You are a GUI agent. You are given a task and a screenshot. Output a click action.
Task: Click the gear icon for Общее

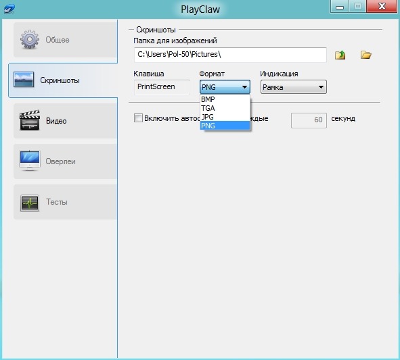(30, 39)
